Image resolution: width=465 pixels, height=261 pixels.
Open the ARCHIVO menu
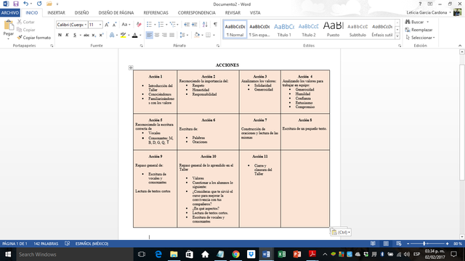point(10,13)
